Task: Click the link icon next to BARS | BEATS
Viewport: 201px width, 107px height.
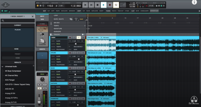Action: pyautogui.click(x=71, y=19)
